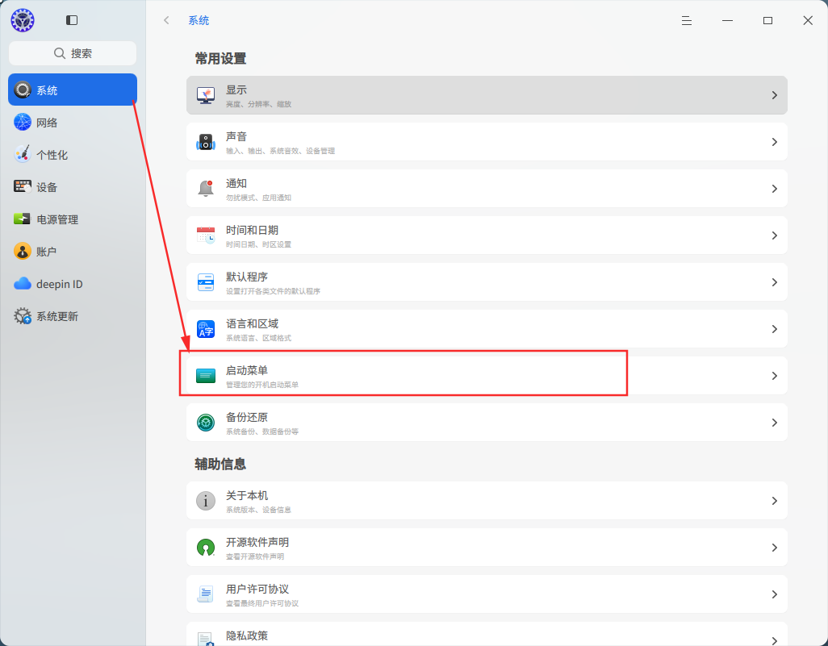Click the 声音 speaker icon
Viewport: 828px width, 646px height.
206,142
